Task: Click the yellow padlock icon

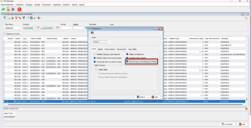Action: (8, 9)
